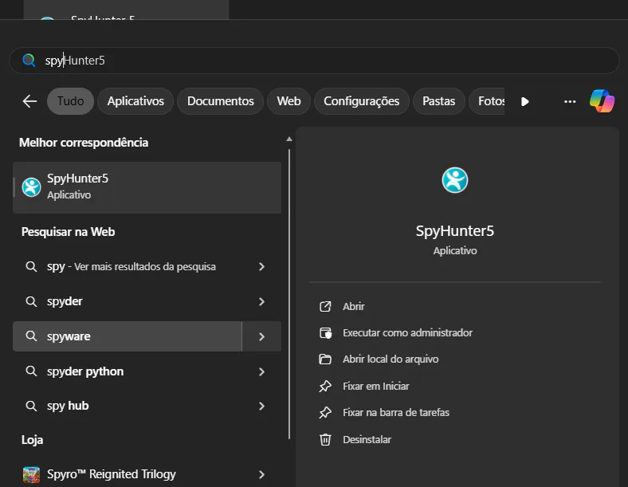Click the search input field
Viewport: 628px width, 487px height.
point(319,61)
